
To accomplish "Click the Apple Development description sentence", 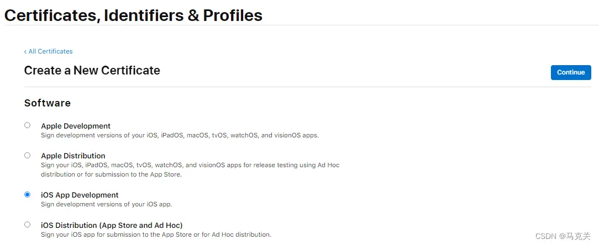I will pyautogui.click(x=180, y=135).
